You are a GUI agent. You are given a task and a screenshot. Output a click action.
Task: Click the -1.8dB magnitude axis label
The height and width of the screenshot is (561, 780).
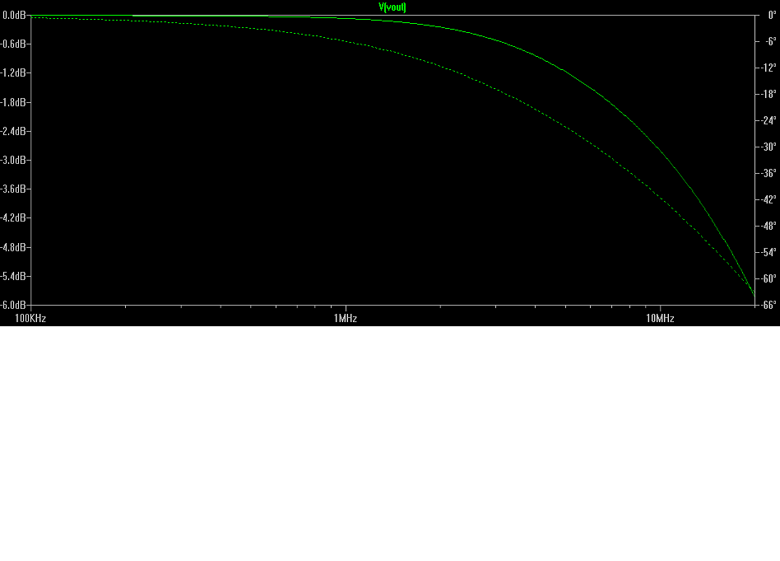13,102
